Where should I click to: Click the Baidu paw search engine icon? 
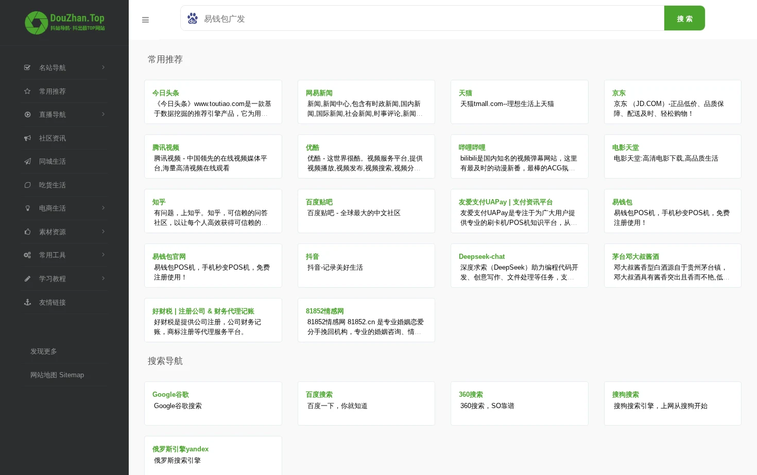pos(193,19)
